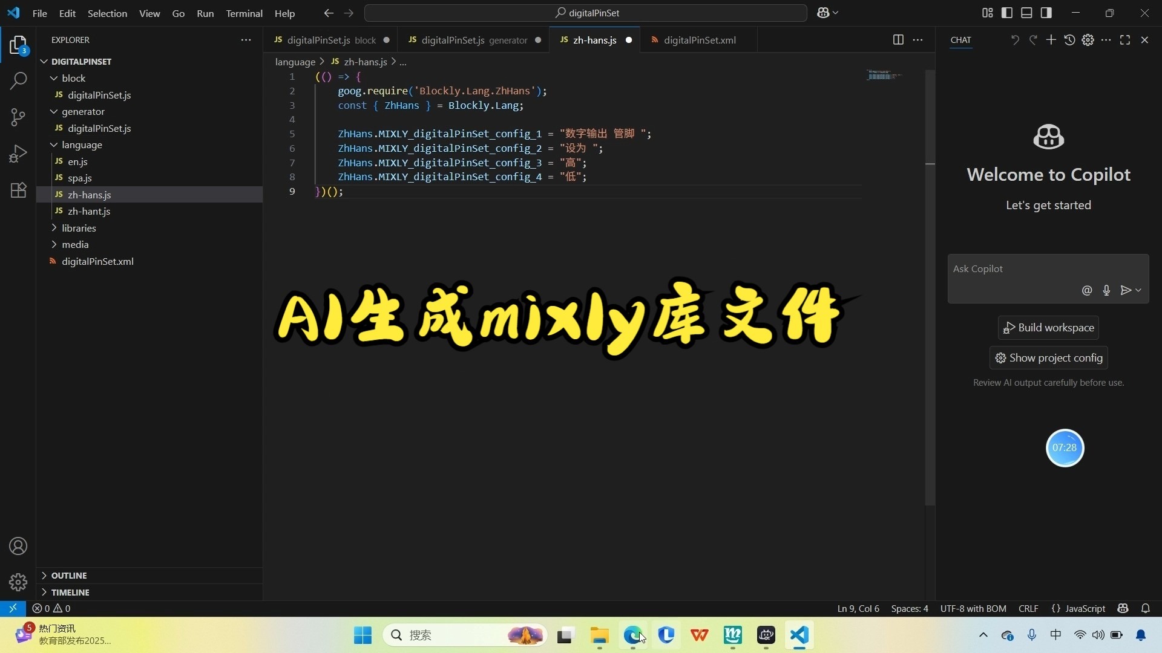Open the Source Control view
The width and height of the screenshot is (1162, 653).
(18, 117)
